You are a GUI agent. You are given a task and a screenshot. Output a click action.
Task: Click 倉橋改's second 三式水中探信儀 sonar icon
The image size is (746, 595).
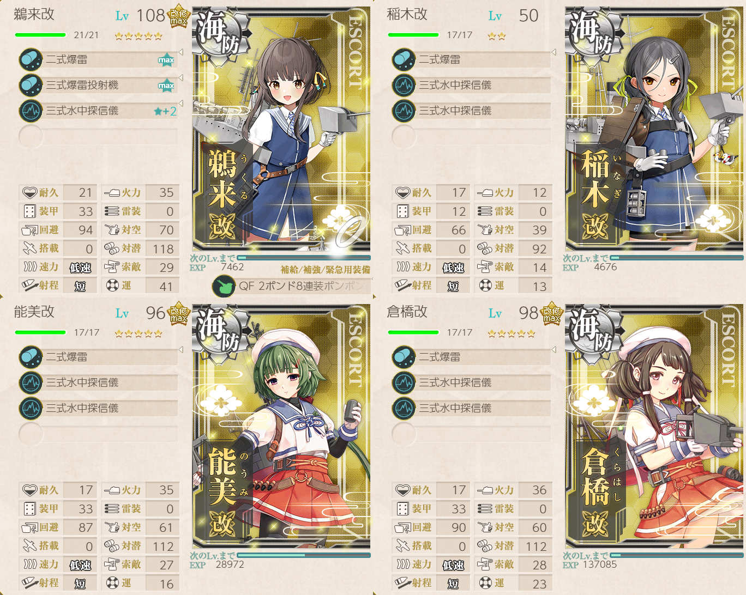point(404,408)
